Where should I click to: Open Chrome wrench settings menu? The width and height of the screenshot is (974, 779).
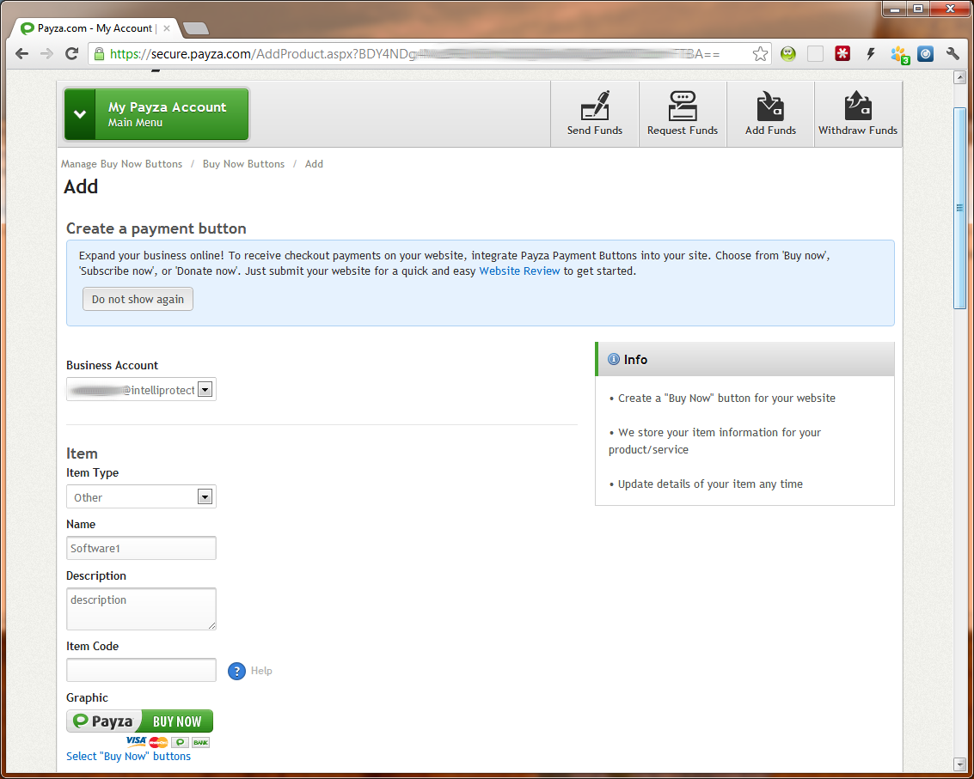point(953,54)
